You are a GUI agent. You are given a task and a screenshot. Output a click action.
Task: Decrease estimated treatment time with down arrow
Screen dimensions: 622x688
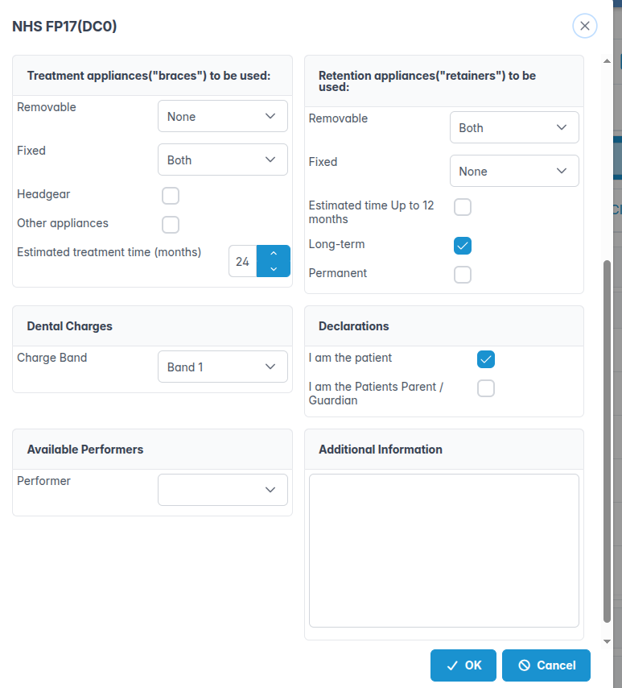pos(274,269)
